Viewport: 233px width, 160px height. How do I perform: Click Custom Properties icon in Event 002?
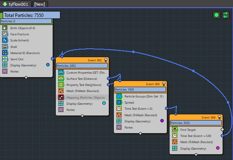coord(61,73)
